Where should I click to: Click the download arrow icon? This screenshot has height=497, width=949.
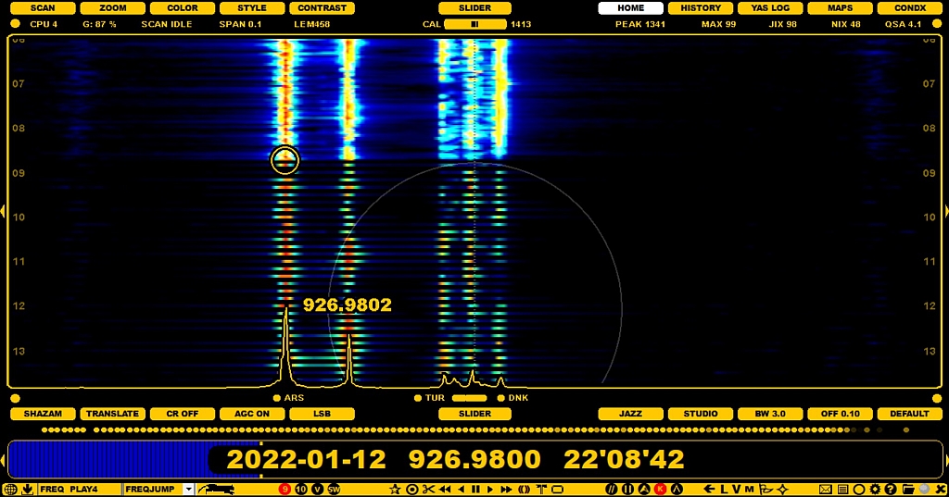tap(27, 489)
